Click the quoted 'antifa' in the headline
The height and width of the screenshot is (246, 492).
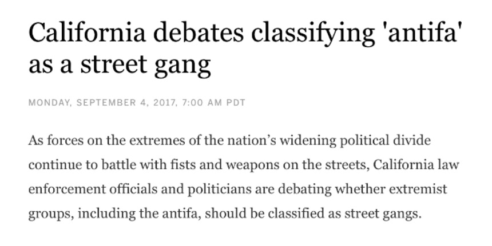(424, 32)
